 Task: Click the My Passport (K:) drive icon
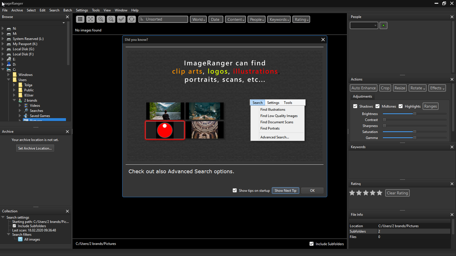point(9,44)
